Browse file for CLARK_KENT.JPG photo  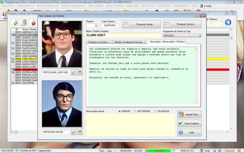pos(74,73)
